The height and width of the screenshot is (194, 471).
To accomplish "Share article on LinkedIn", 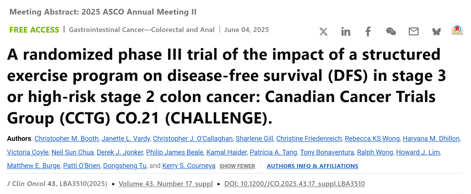I will coord(346,31).
